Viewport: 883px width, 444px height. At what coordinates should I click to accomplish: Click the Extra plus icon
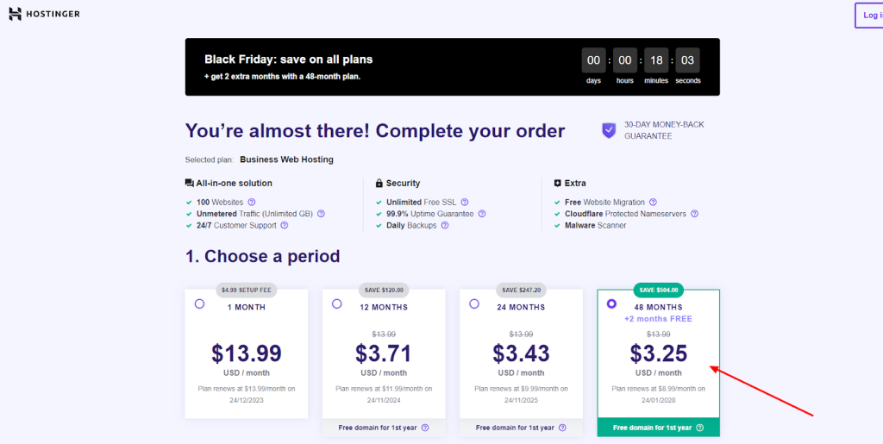[558, 184]
